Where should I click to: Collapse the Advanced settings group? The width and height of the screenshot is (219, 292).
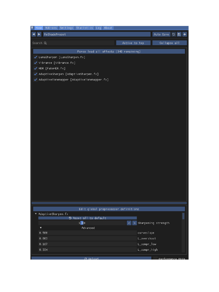point(41,228)
